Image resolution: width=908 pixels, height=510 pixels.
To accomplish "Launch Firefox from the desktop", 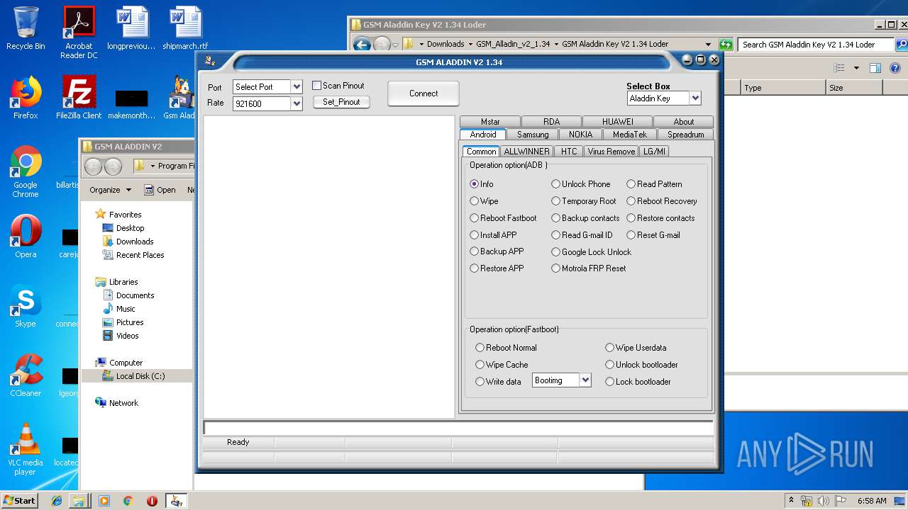I will point(26,98).
